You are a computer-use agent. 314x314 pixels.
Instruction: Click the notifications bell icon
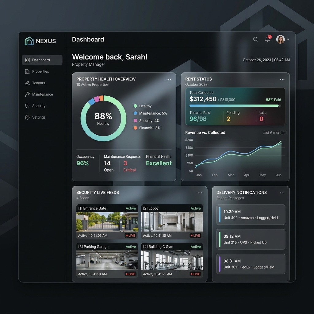pyautogui.click(x=267, y=40)
